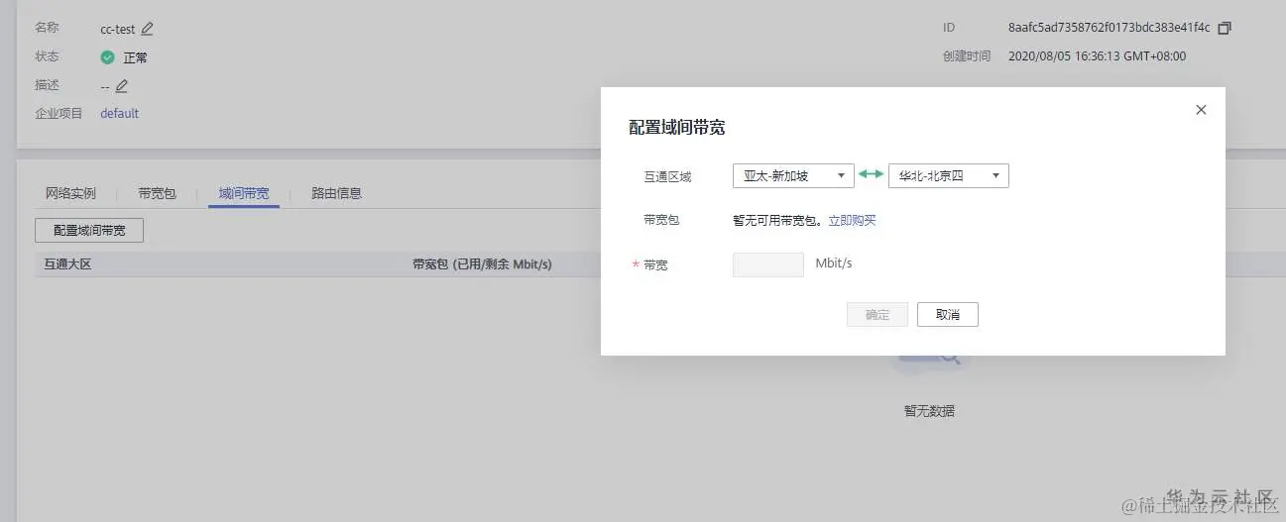Follow the 立即购买 link
The width and height of the screenshot is (1286, 522).
[x=853, y=220]
